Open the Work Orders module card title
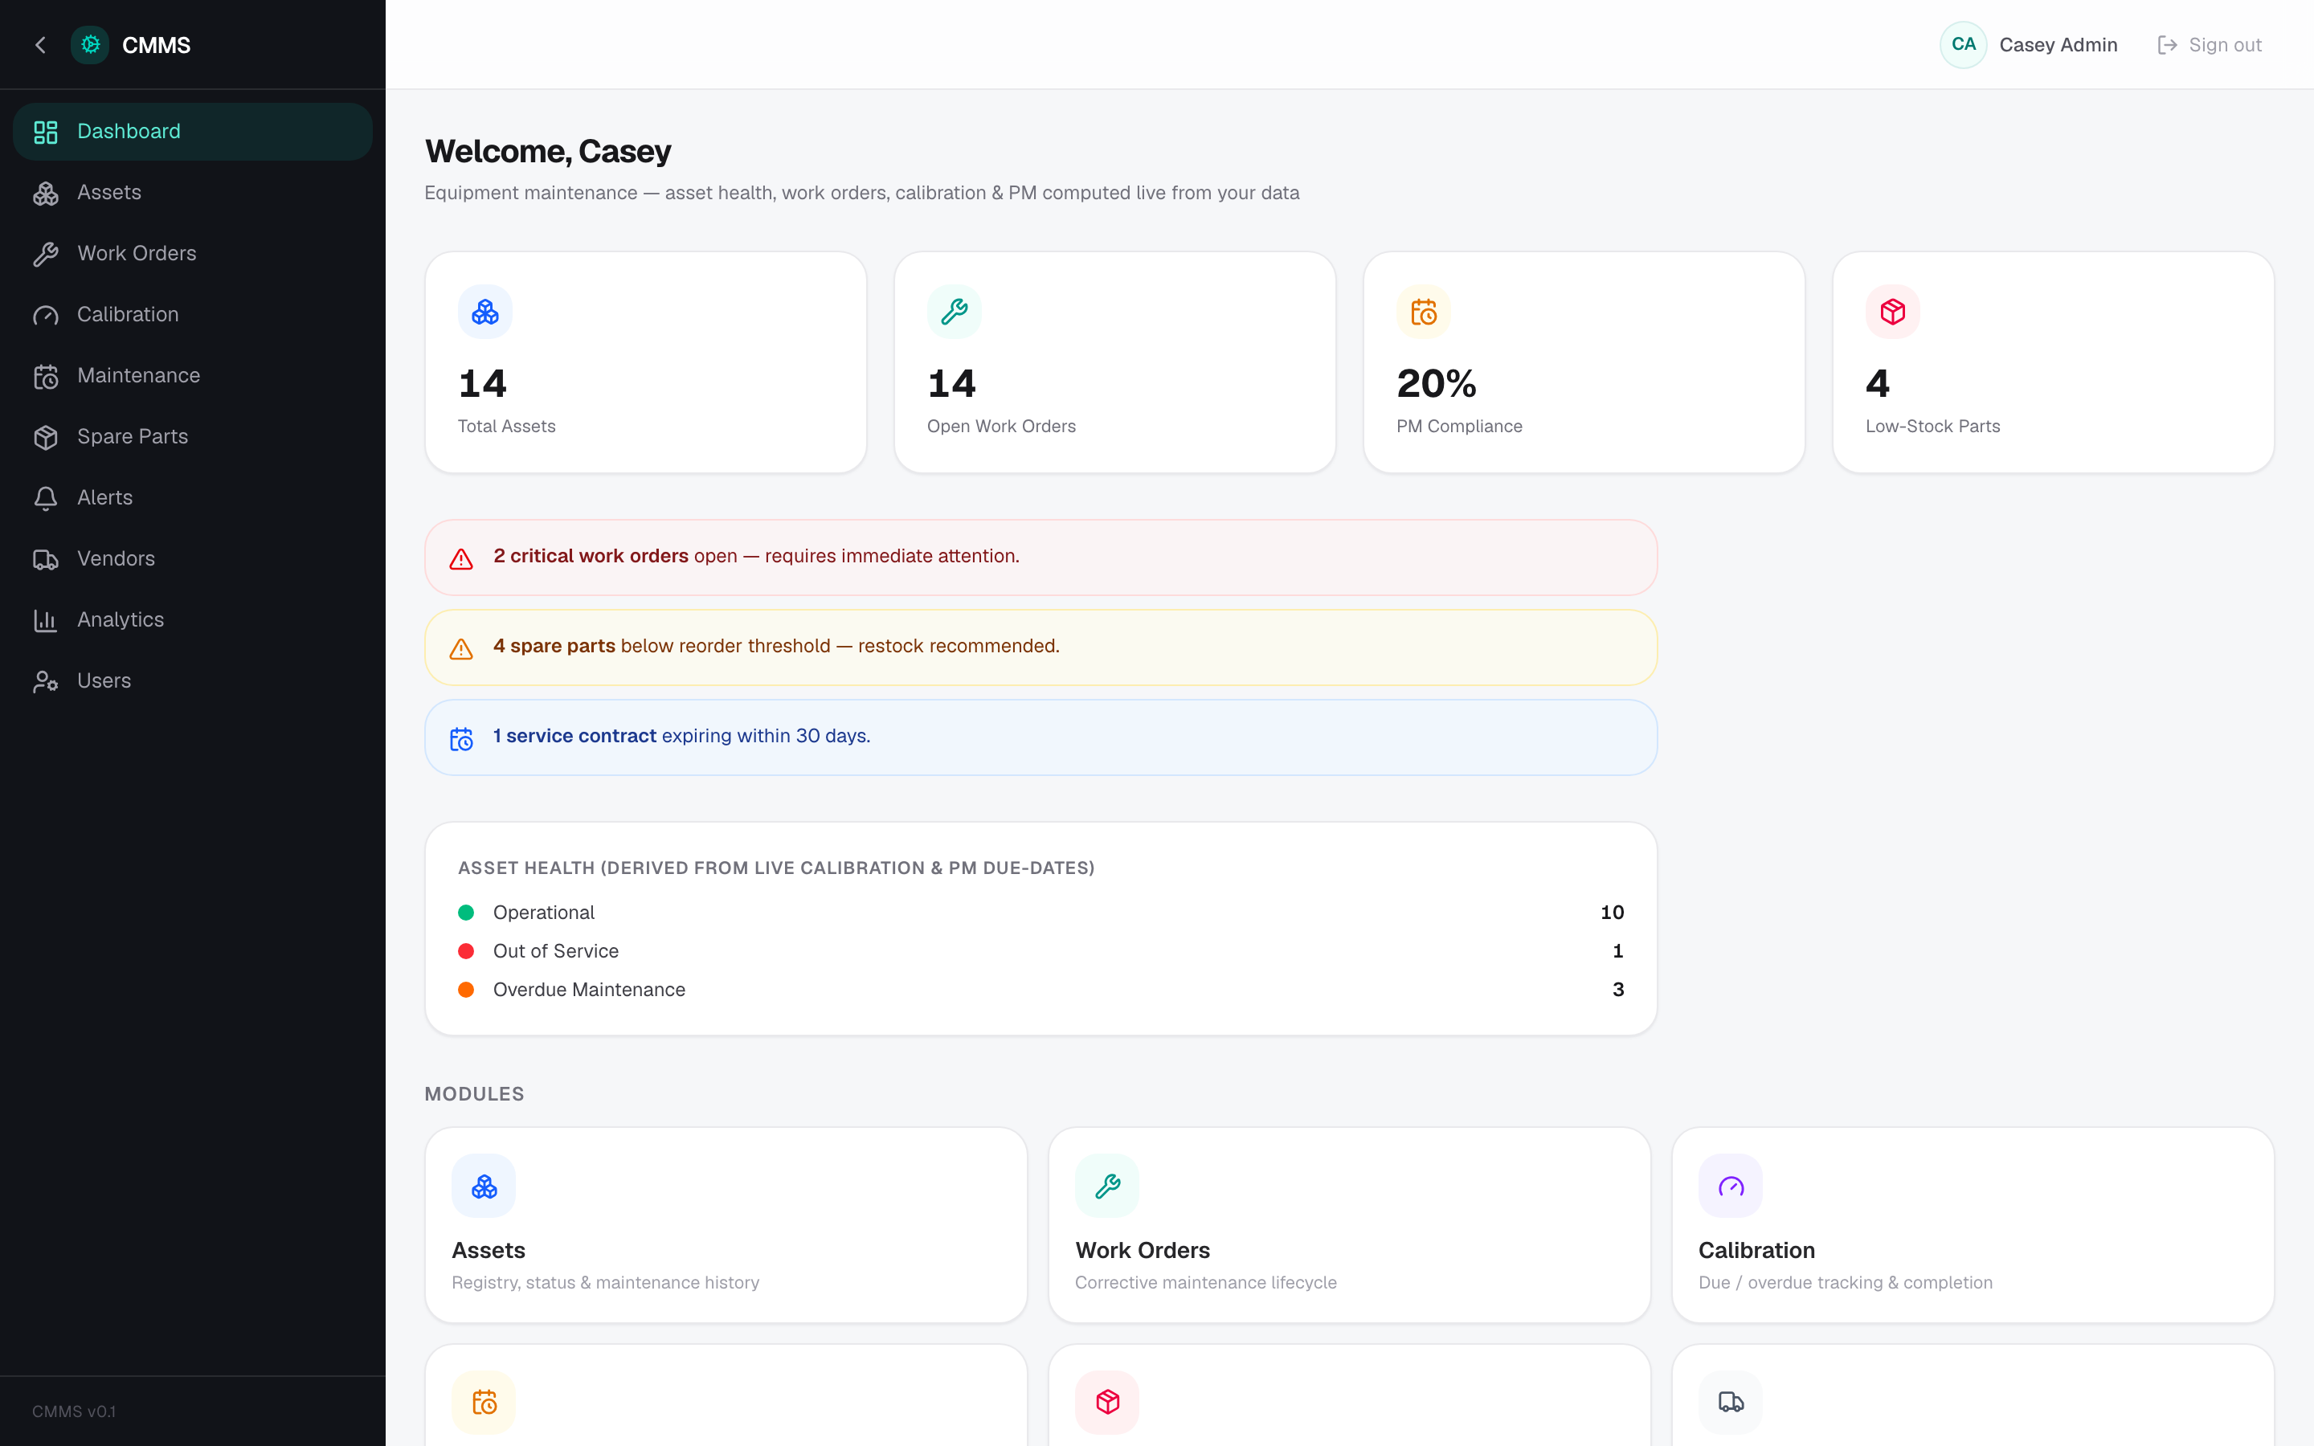This screenshot has height=1446, width=2314. [1143, 1251]
